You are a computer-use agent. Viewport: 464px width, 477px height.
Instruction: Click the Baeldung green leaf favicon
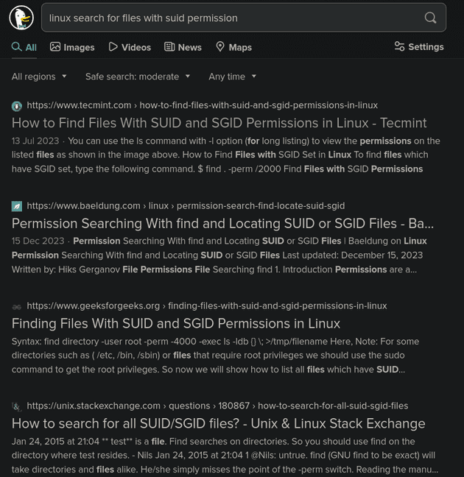coord(17,206)
